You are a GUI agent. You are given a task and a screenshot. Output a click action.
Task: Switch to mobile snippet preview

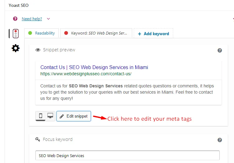click(x=41, y=116)
